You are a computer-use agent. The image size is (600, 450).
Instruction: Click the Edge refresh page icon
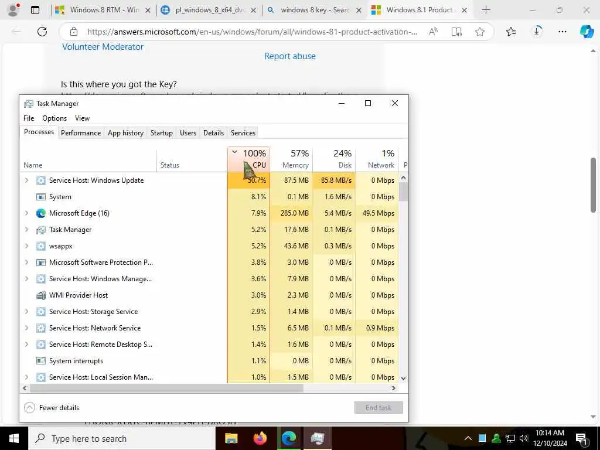42,32
